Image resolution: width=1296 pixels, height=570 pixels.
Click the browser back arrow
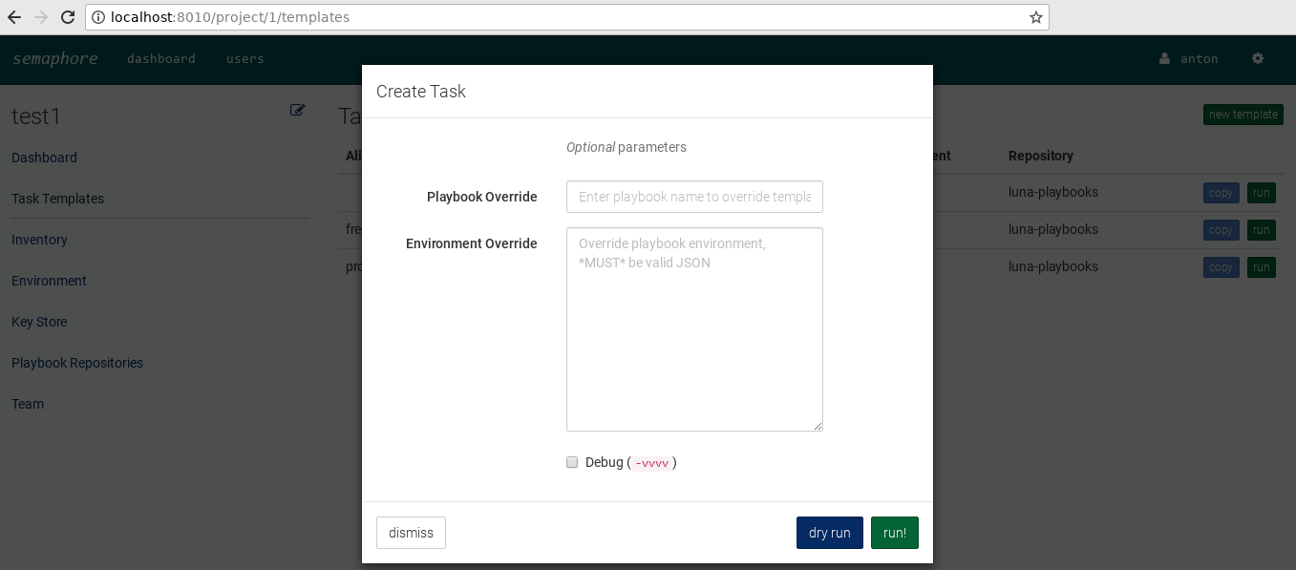tap(14, 16)
